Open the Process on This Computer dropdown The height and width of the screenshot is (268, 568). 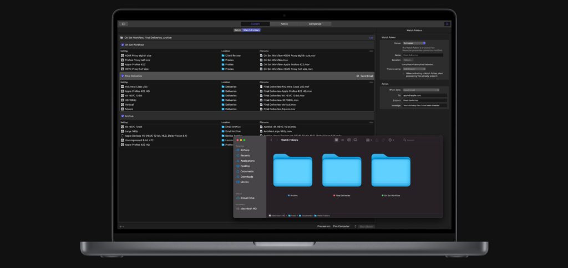(344, 226)
